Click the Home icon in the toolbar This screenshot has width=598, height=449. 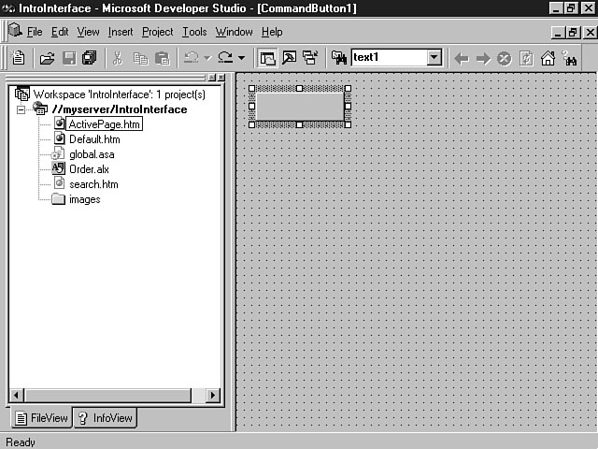point(548,58)
